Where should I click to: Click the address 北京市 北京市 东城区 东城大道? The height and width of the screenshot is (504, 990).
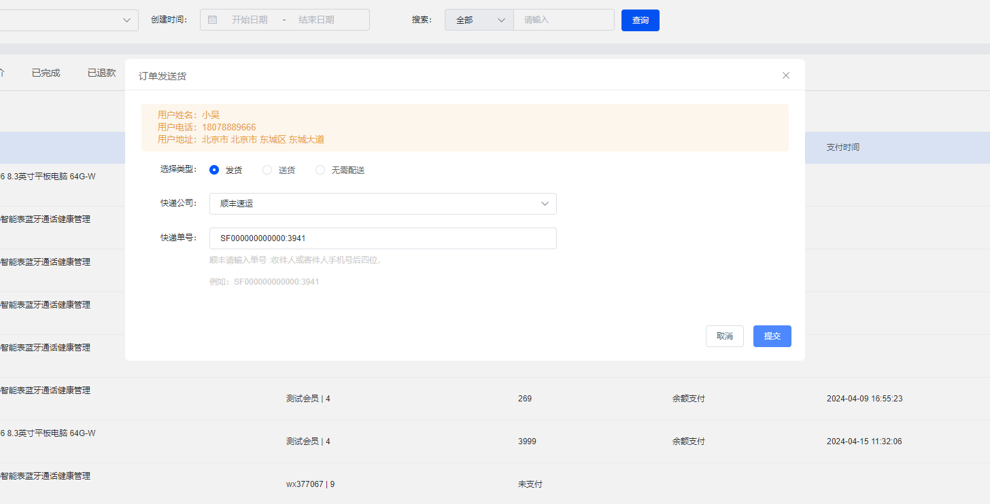pyautogui.click(x=263, y=140)
